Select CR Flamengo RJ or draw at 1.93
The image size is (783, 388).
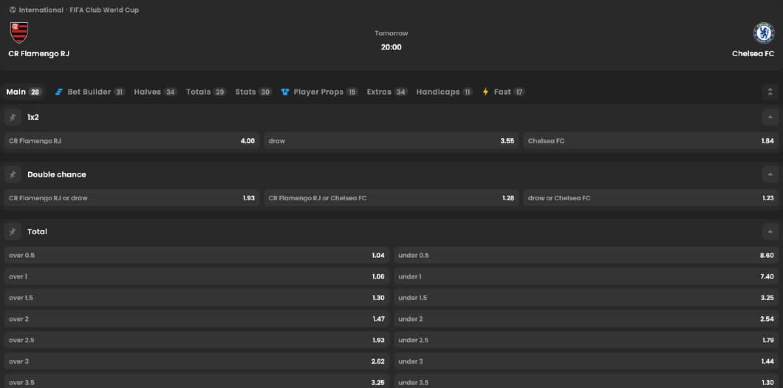(132, 198)
